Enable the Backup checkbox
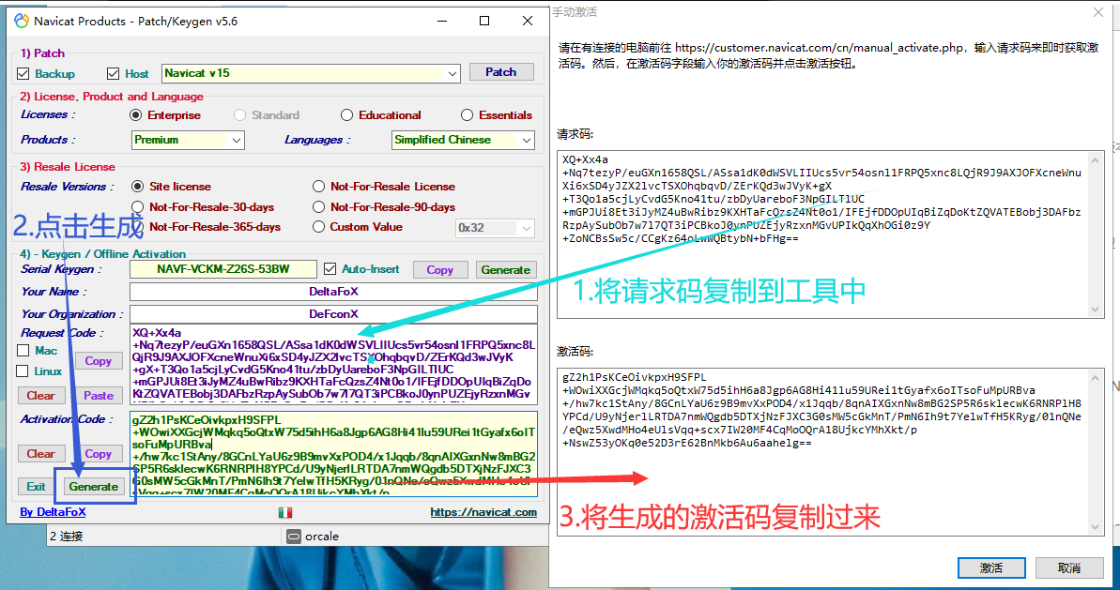Image resolution: width=1120 pixels, height=590 pixels. point(23,73)
